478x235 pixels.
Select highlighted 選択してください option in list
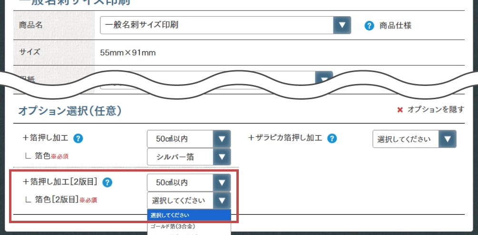coord(189,216)
